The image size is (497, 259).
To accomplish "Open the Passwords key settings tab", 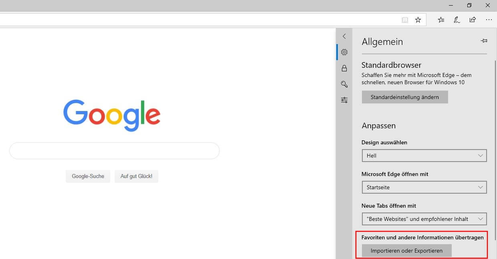I will 344,84.
